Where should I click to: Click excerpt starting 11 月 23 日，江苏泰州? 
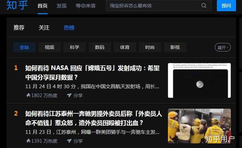[92, 132]
